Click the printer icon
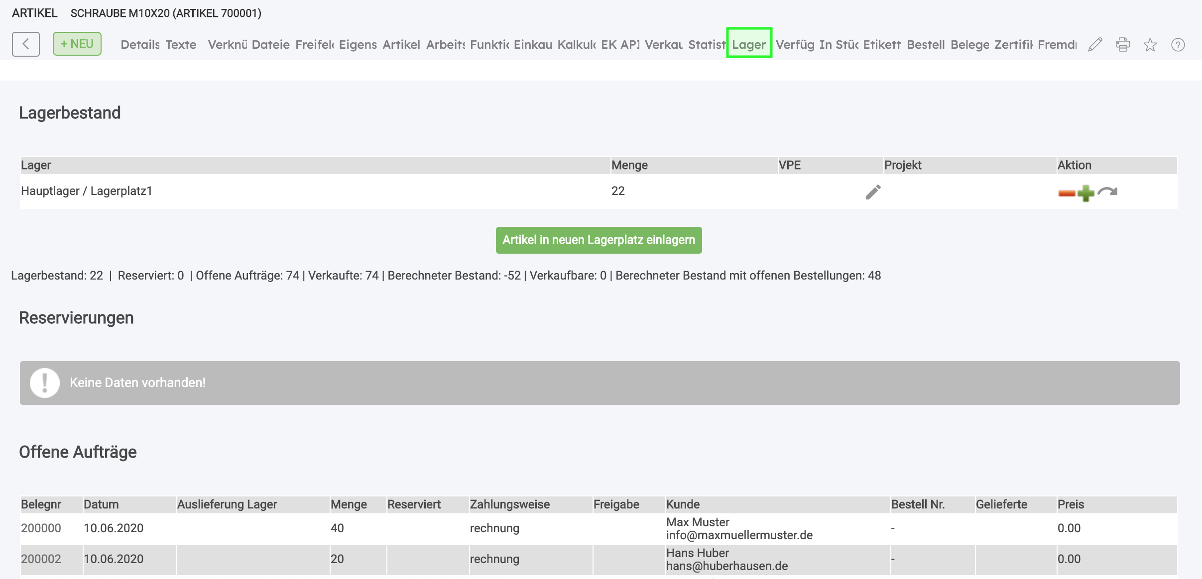Image resolution: width=1202 pixels, height=579 pixels. pos(1123,45)
